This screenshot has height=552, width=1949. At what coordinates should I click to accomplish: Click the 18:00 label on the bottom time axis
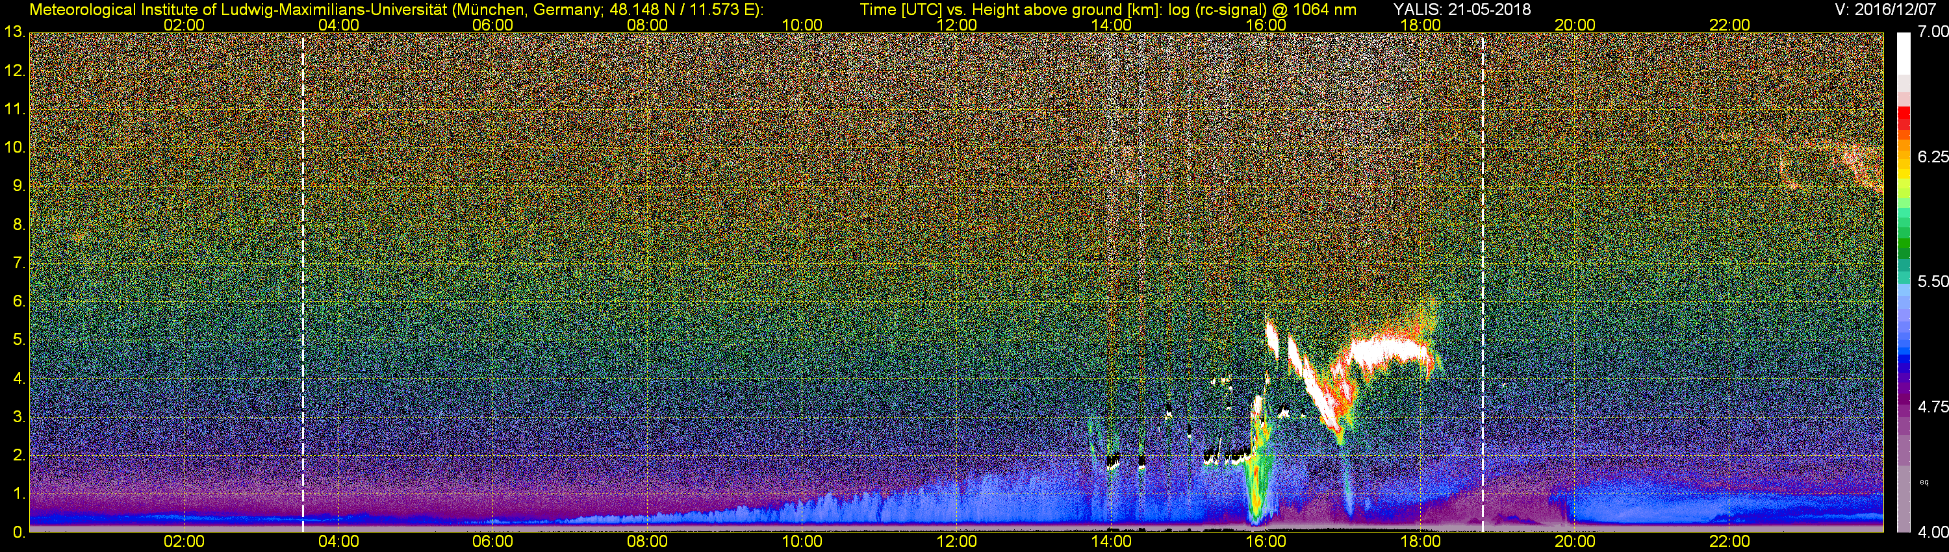(1420, 542)
